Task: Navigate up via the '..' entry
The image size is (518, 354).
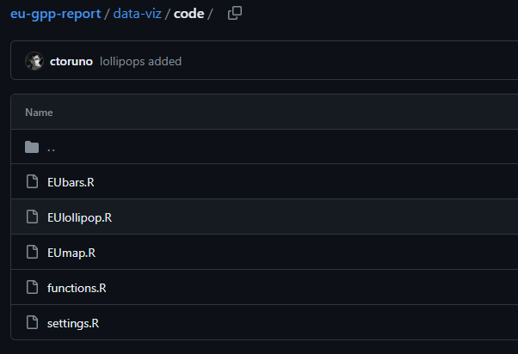Action: pos(52,148)
